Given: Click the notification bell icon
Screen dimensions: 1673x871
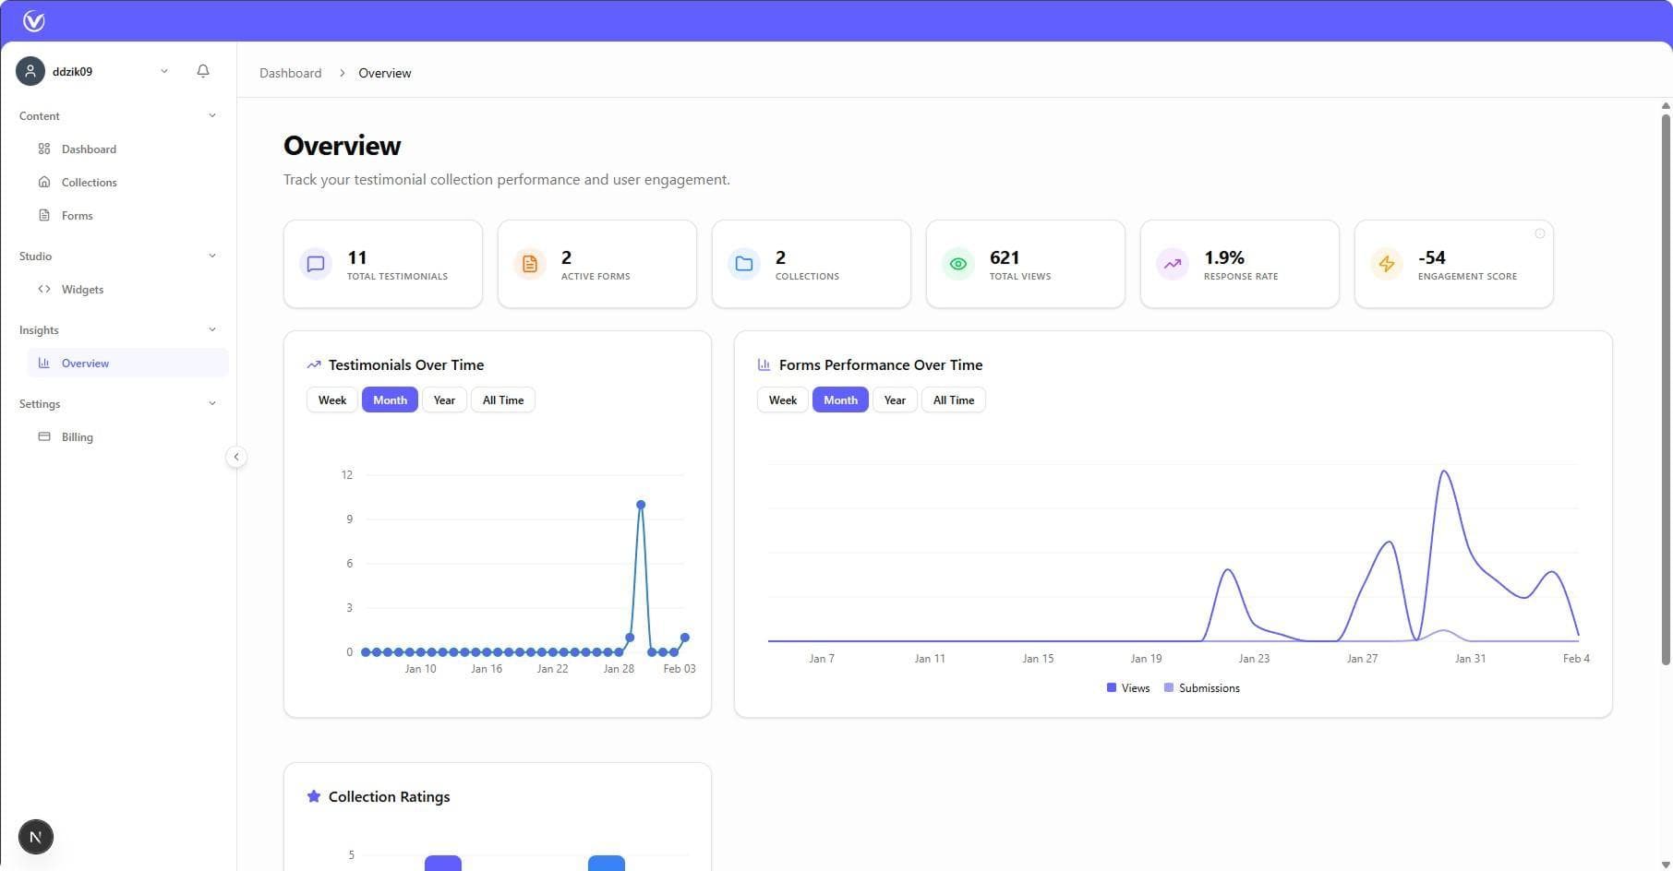Looking at the screenshot, I should (x=202, y=71).
